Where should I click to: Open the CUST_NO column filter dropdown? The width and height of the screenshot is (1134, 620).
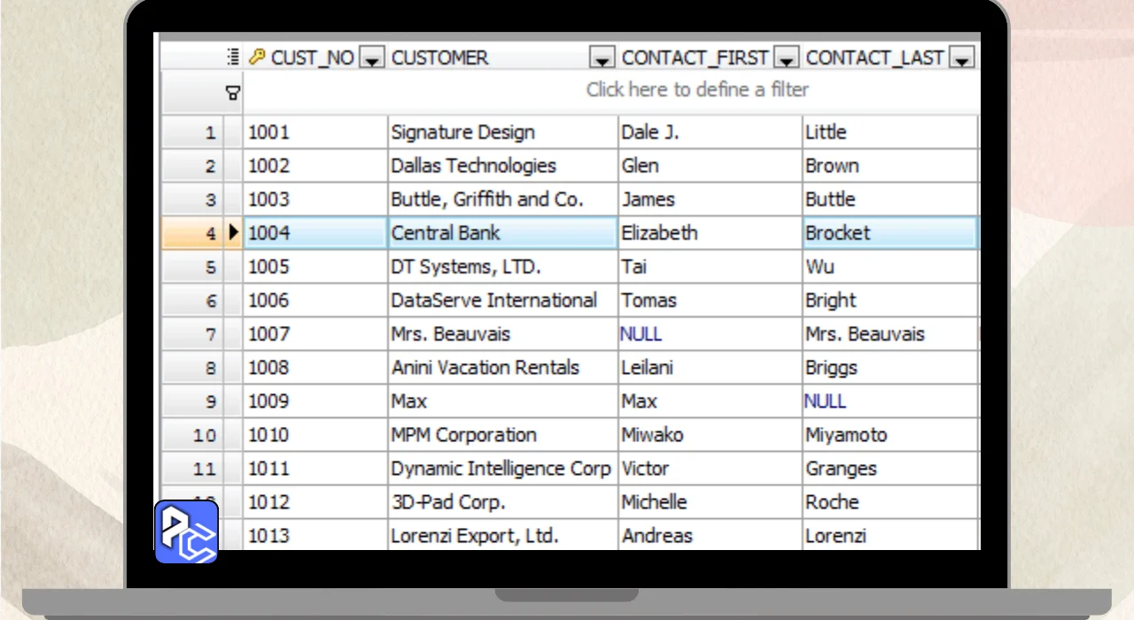[373, 58]
